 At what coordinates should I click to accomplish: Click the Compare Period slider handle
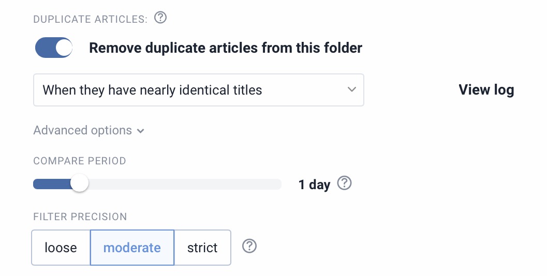coord(79,183)
